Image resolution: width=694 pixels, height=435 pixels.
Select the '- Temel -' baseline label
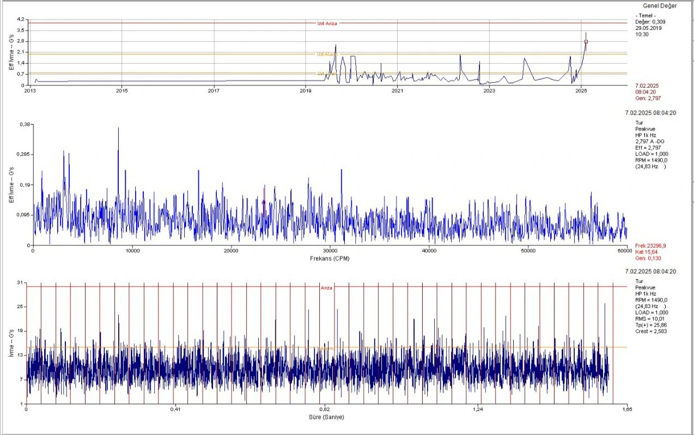646,16
